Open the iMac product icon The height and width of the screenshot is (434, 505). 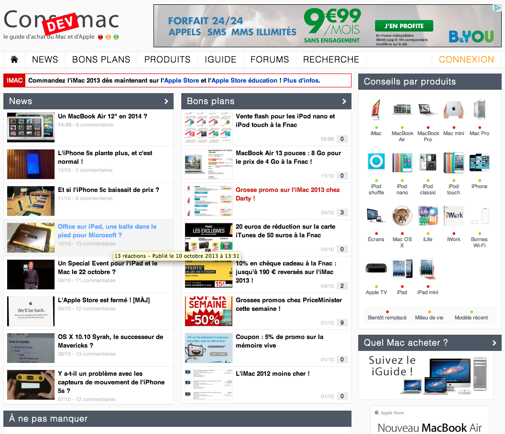tap(376, 110)
